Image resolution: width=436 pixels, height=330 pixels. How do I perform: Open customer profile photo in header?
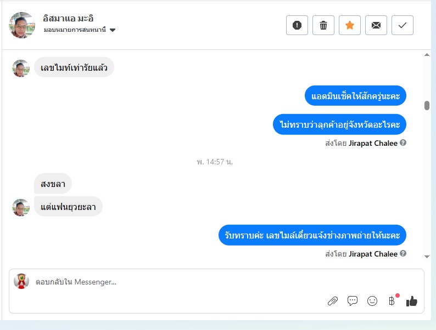(22, 25)
